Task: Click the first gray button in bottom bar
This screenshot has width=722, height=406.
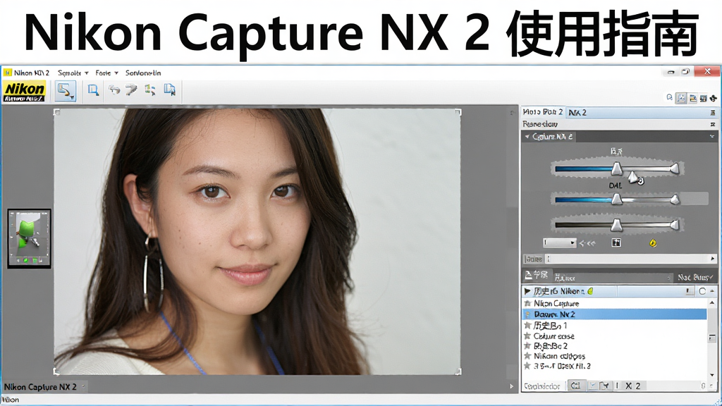Action: pos(577,386)
